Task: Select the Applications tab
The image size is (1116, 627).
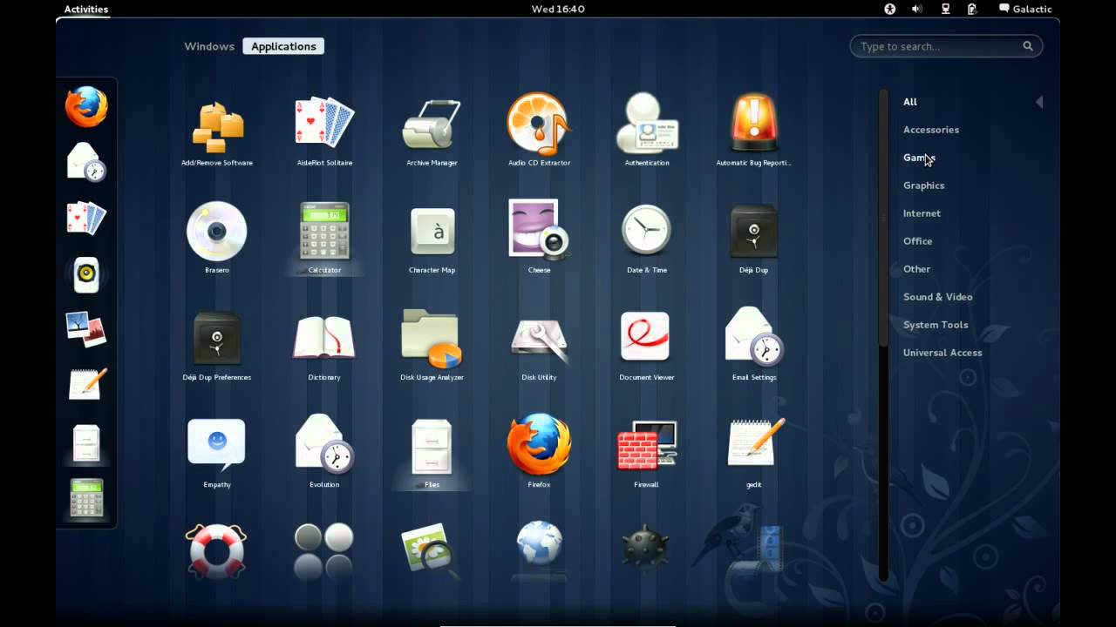Action: tap(283, 46)
